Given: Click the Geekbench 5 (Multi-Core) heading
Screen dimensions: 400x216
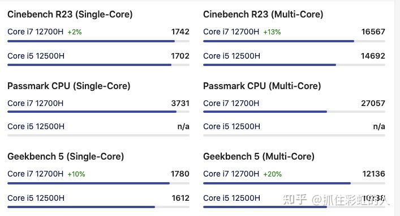Looking at the screenshot, I should (259, 157).
